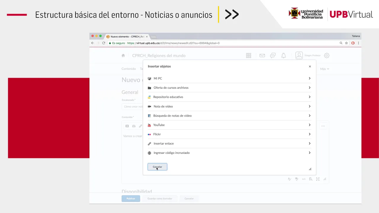This screenshot has width=379, height=213.
Task: Select the Flickr entry
Action: click(229, 134)
